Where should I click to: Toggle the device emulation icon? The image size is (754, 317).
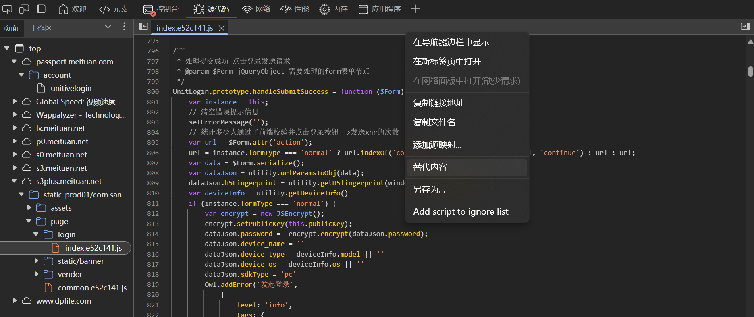[x=24, y=9]
